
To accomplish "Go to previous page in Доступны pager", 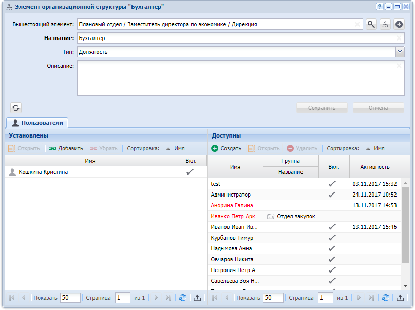I will click(227, 298).
